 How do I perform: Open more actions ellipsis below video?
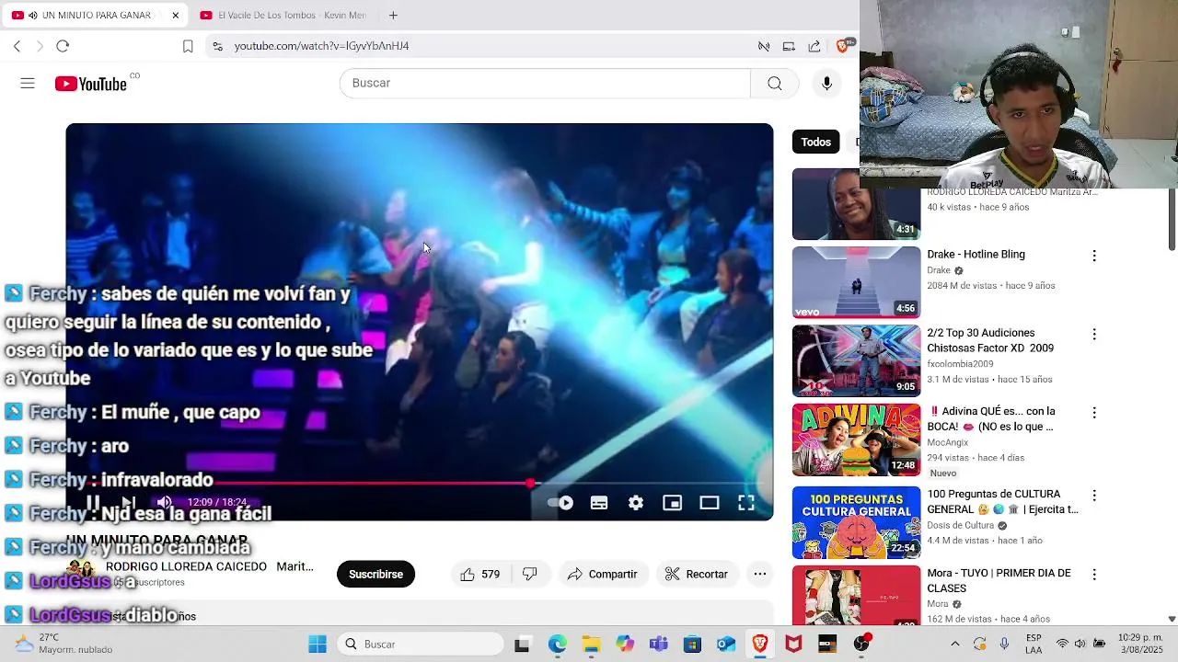[760, 575]
